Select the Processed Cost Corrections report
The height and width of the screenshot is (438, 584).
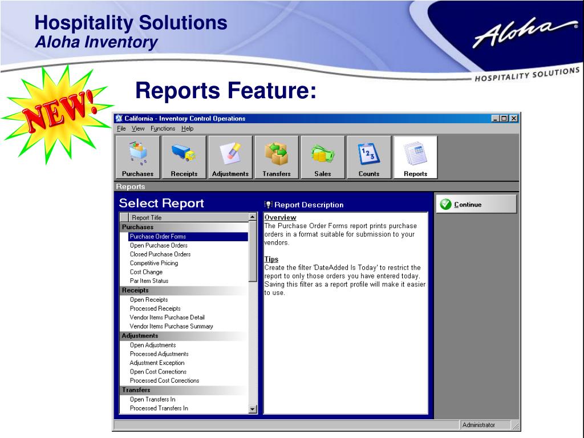tap(164, 381)
